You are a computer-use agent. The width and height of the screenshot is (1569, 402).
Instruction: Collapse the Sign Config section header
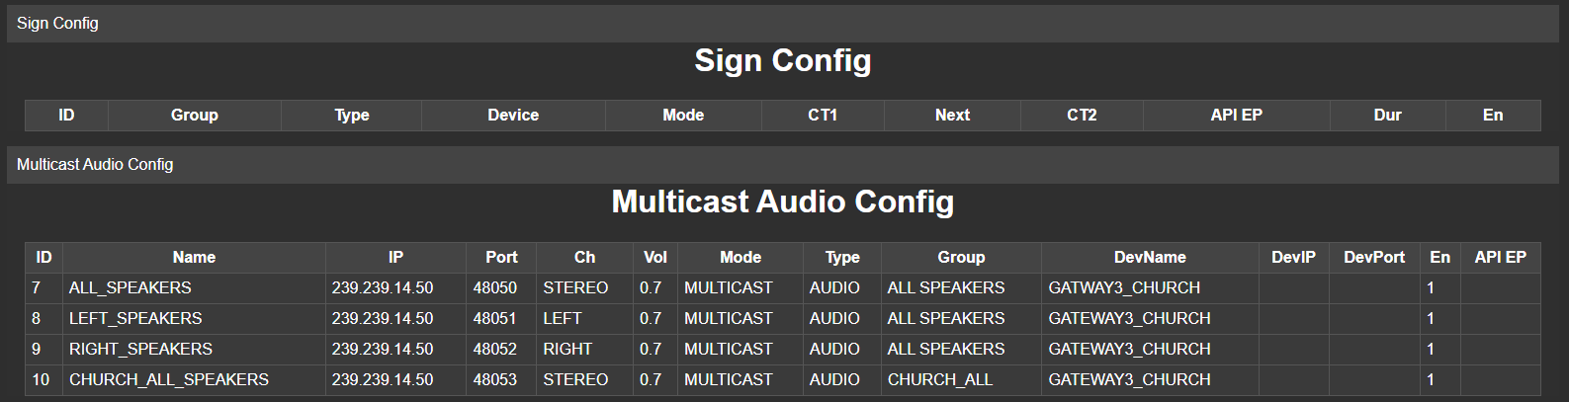57,23
